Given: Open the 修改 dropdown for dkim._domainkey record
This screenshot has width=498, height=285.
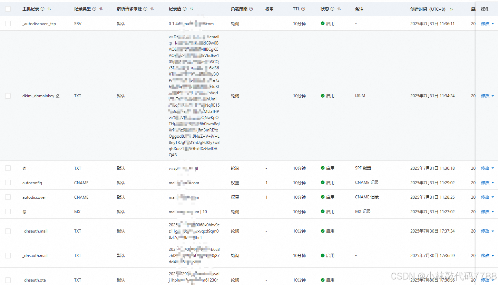Looking at the screenshot, I should [493, 96].
